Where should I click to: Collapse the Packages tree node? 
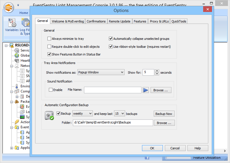pos(11,102)
